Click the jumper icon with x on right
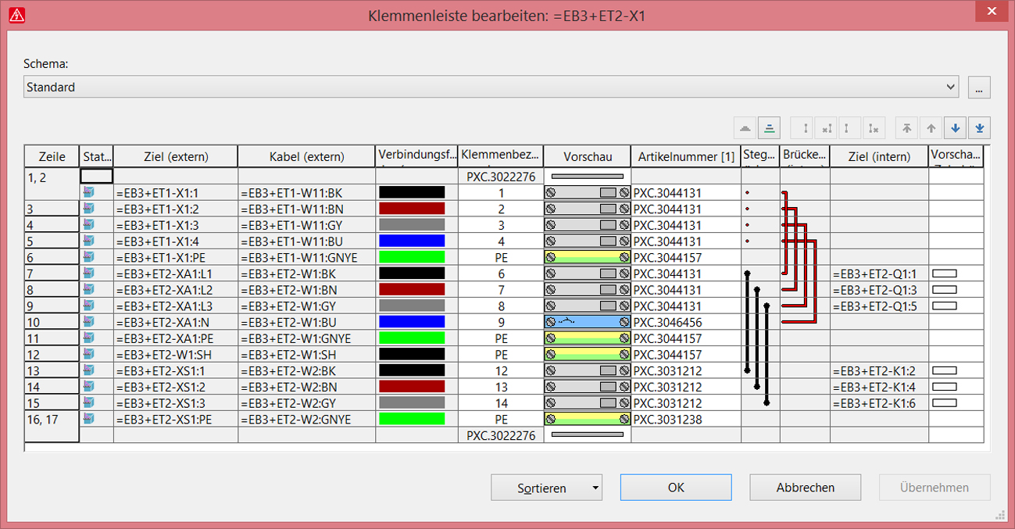Image resolution: width=1015 pixels, height=529 pixels. pyautogui.click(x=875, y=128)
